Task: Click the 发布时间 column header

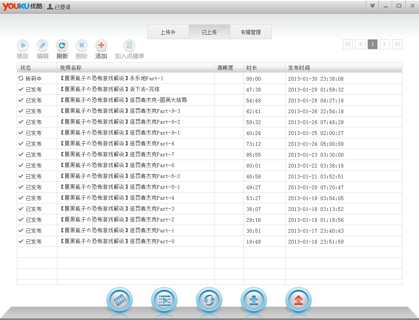Action: coord(344,68)
